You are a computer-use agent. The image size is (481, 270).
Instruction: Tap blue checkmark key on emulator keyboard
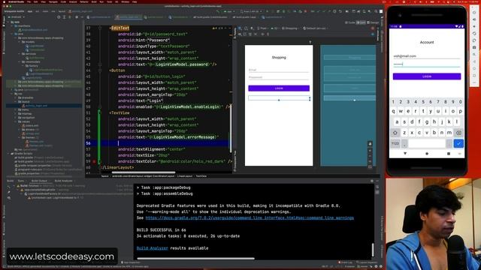coord(458,143)
